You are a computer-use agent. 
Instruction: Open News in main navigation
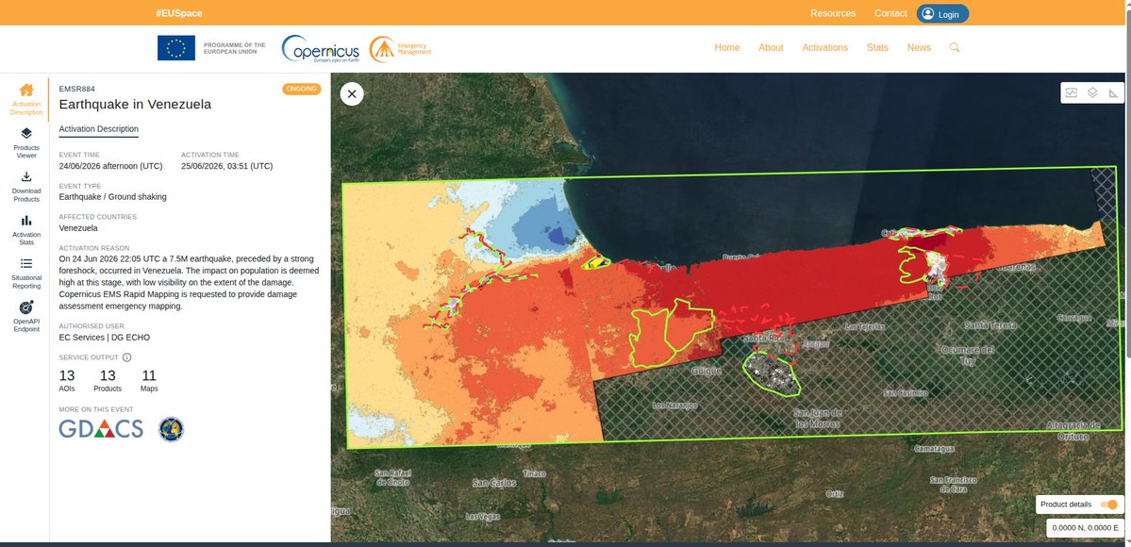pos(919,48)
